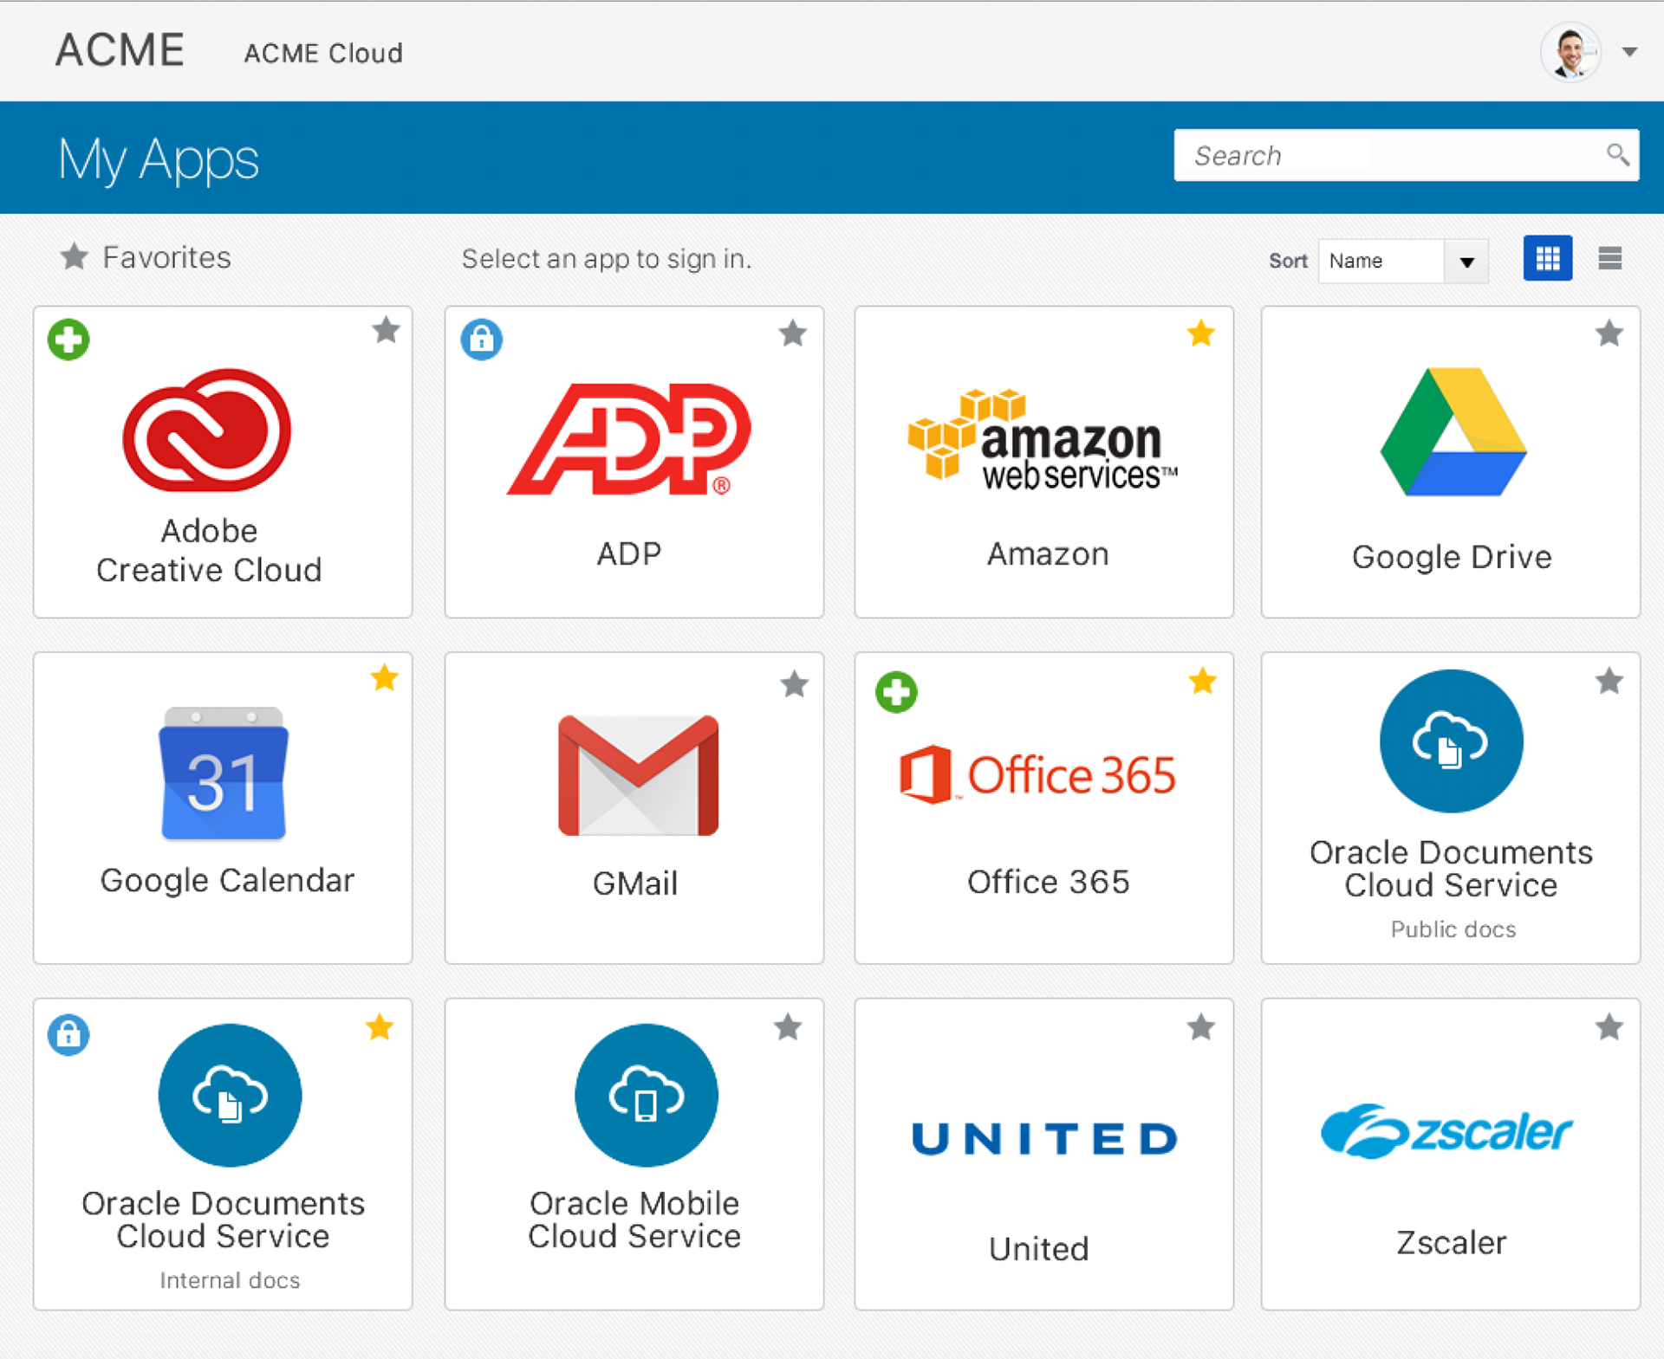
Task: Favorite Oracle Mobile Cloud Service star
Action: (788, 1027)
